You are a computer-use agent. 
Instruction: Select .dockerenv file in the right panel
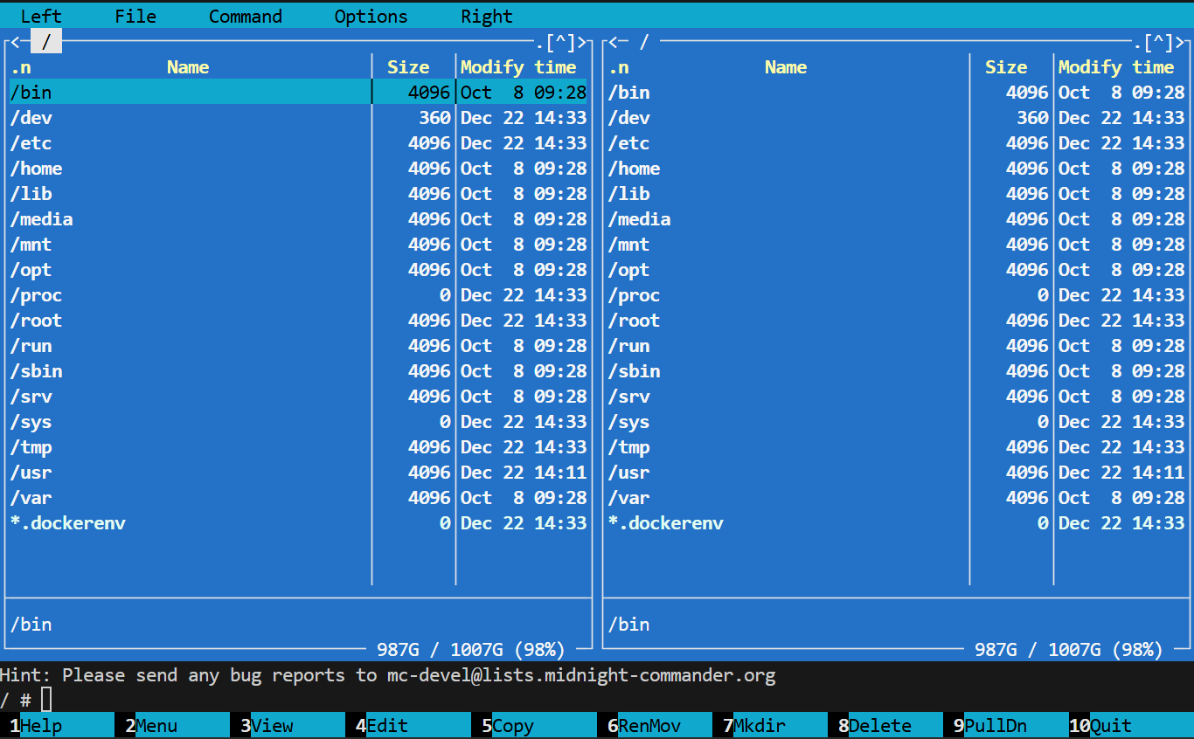click(x=666, y=523)
